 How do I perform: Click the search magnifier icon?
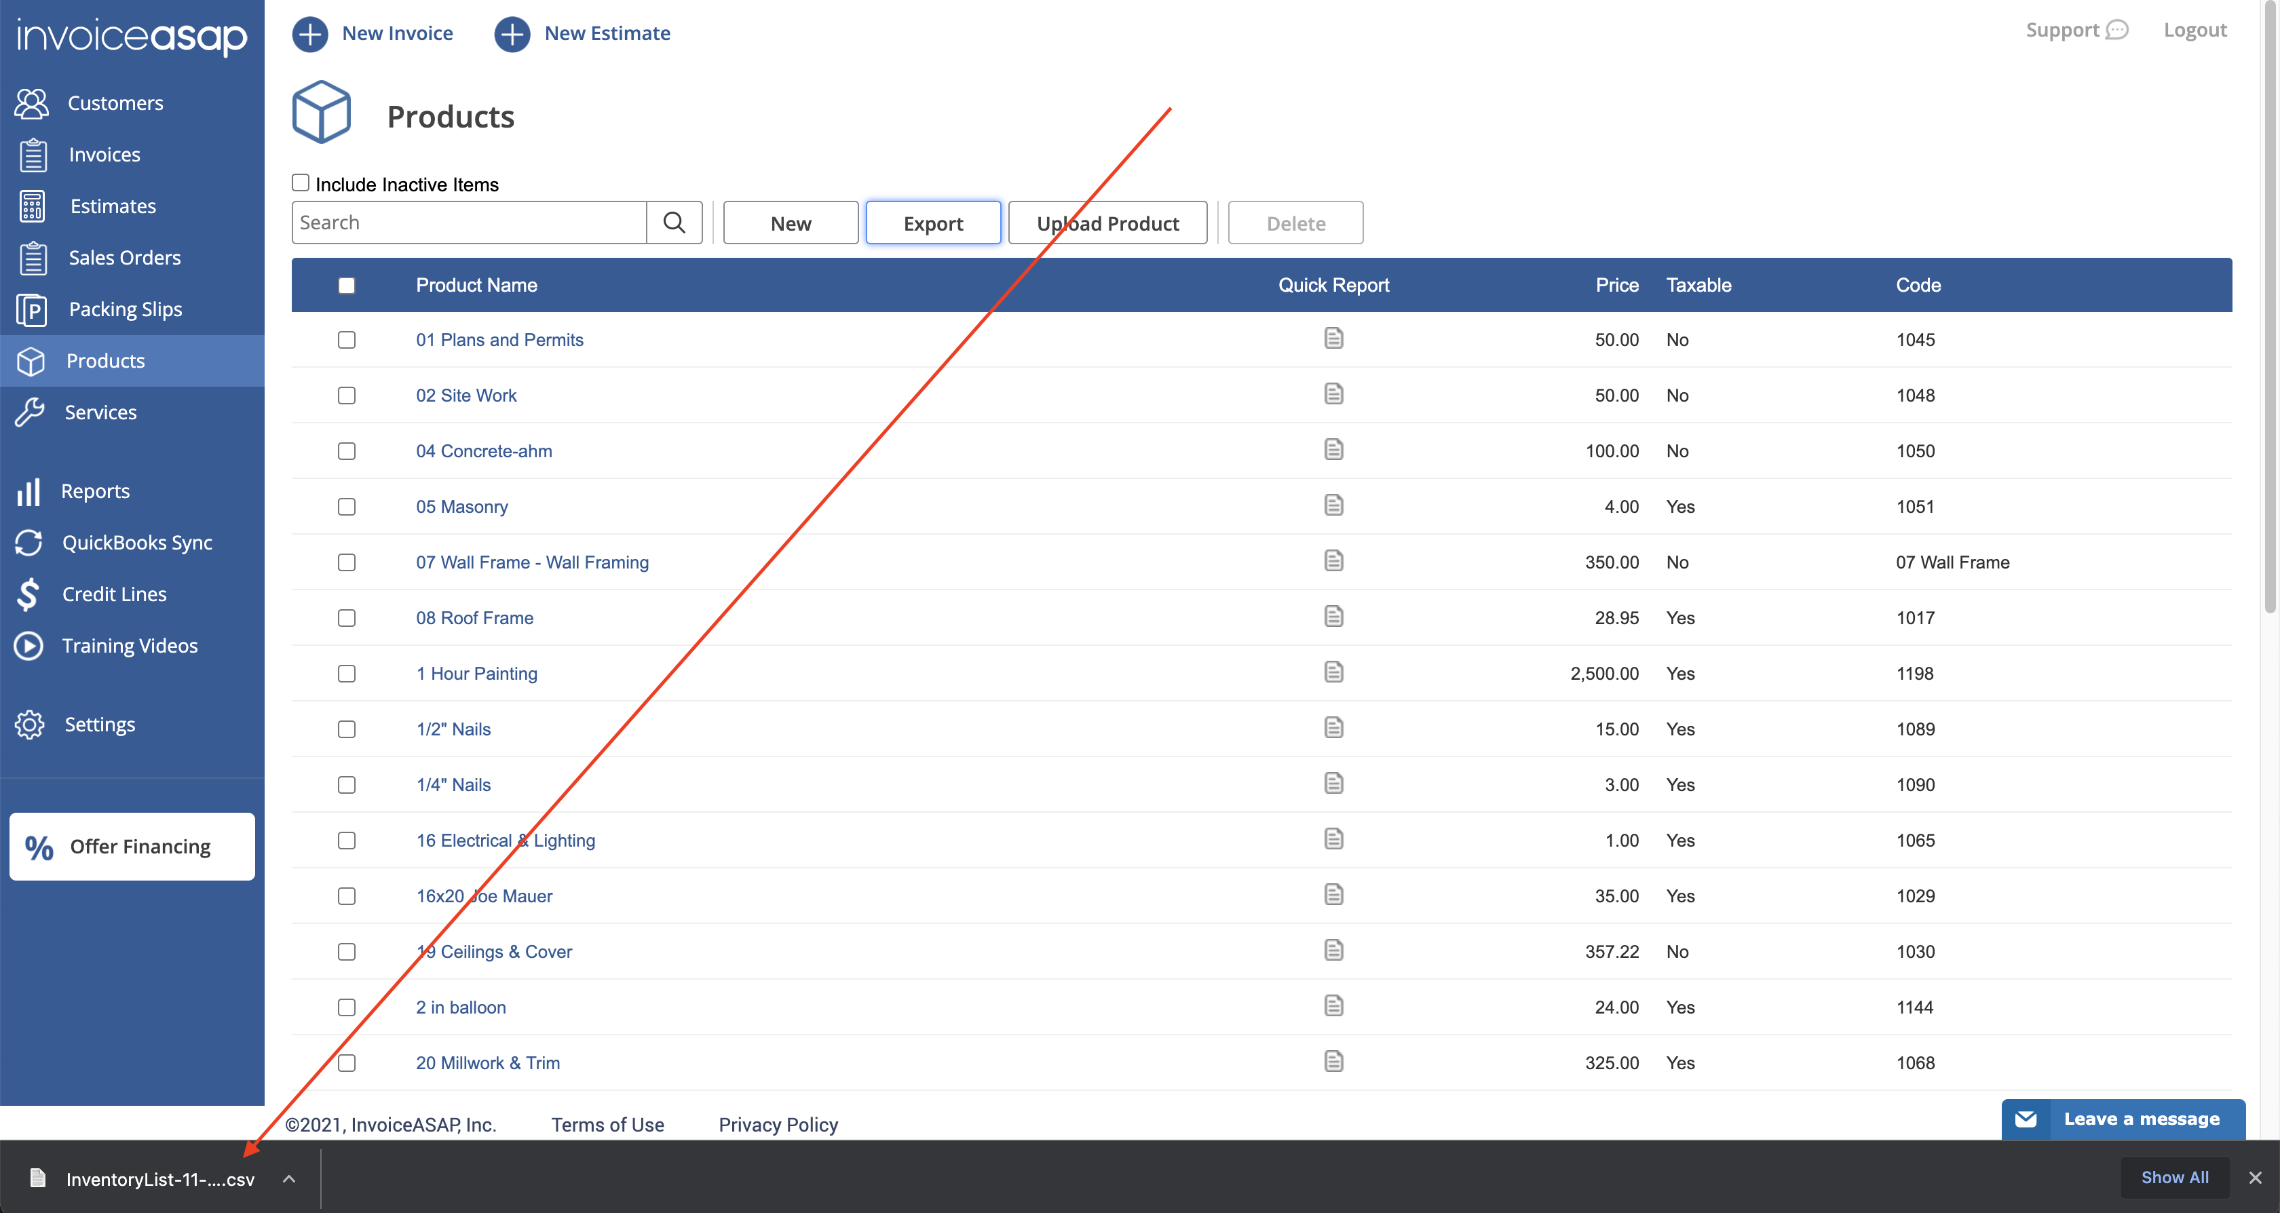click(x=674, y=223)
